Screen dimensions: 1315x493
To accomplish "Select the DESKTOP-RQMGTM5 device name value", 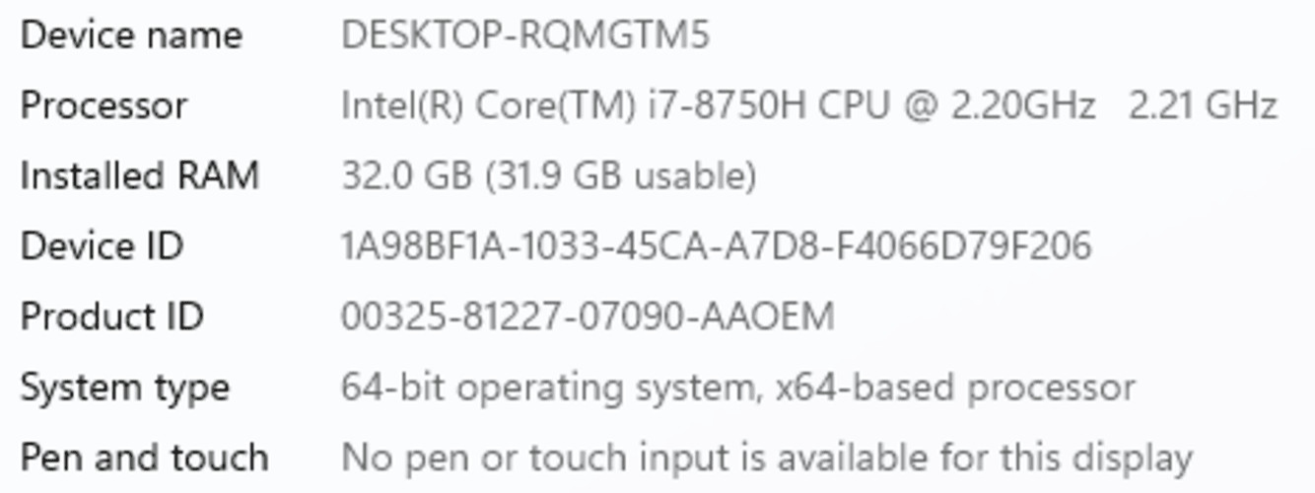I will 524,35.
